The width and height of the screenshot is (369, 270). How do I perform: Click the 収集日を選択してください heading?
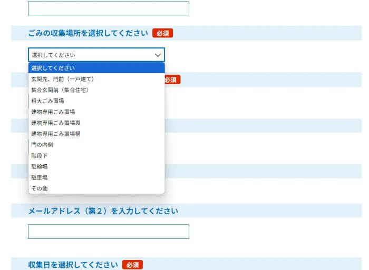73,265
